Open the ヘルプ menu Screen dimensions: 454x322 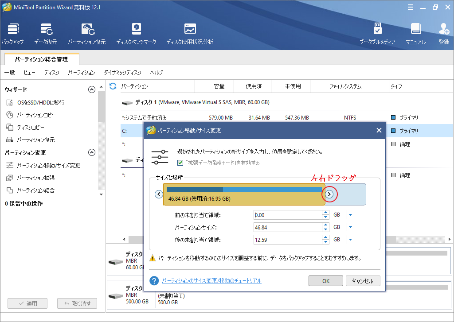tap(157, 72)
